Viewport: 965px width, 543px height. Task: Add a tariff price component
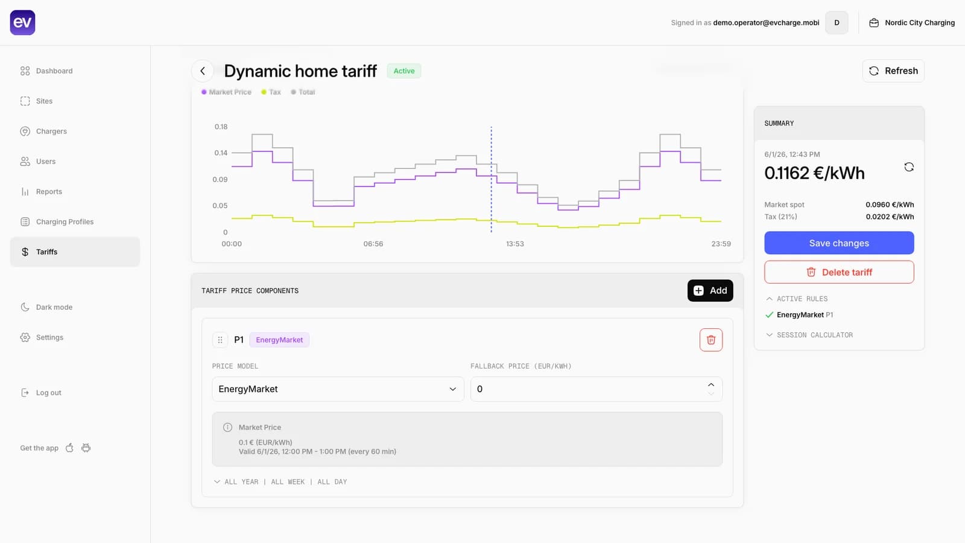point(710,290)
